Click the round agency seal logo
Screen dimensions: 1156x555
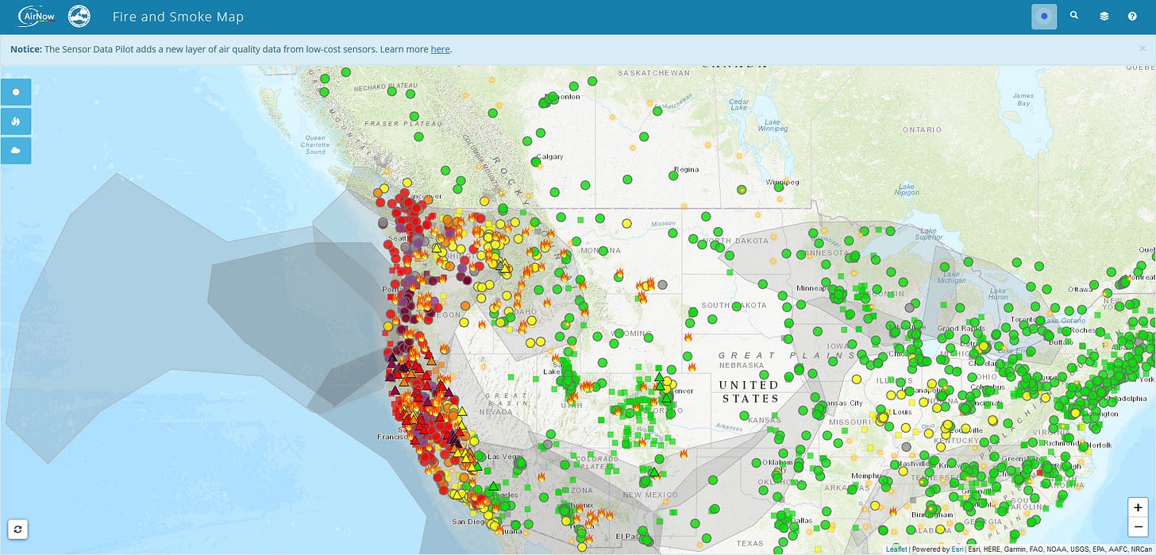79,15
